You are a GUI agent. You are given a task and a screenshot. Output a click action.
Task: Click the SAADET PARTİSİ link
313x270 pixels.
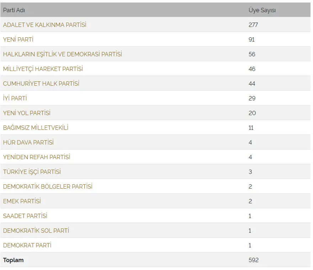[x=25, y=216]
